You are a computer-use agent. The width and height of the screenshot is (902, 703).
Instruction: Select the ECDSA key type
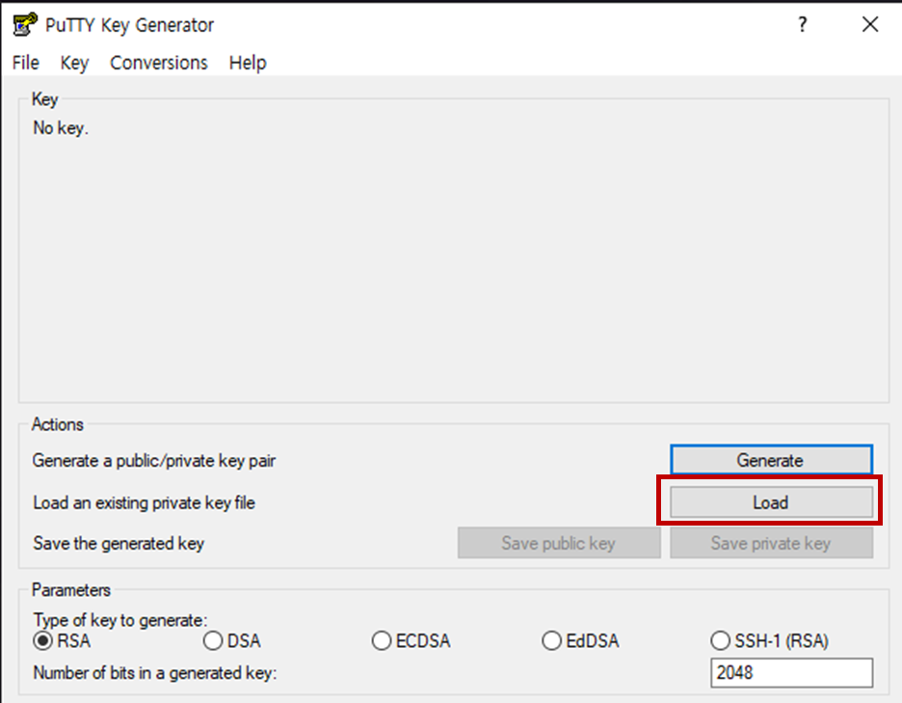[x=411, y=641]
